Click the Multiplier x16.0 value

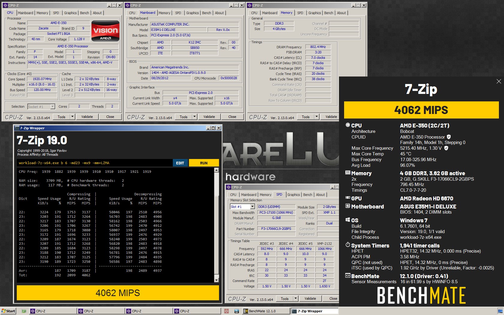point(42,84)
